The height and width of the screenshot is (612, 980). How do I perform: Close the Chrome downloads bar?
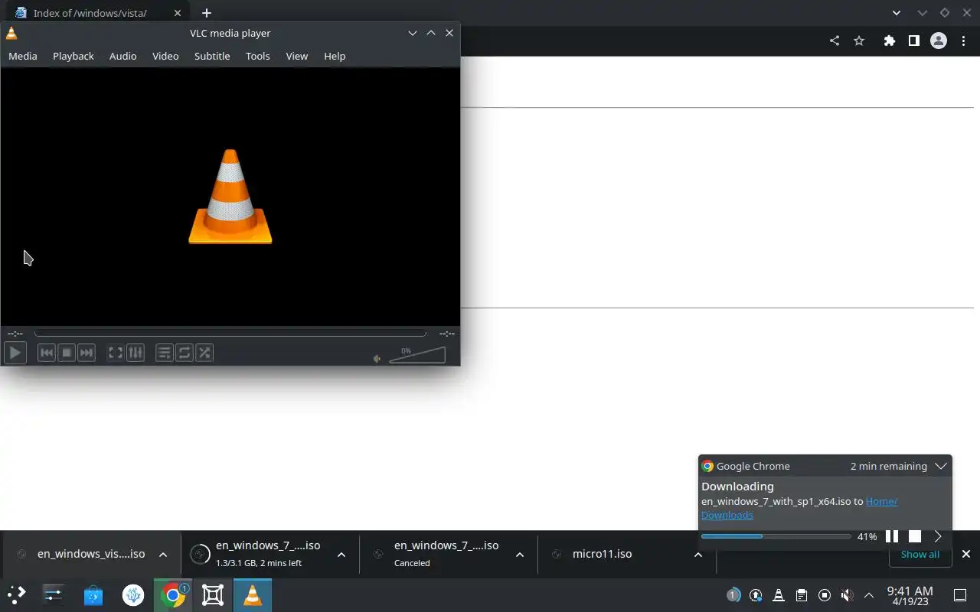(966, 554)
